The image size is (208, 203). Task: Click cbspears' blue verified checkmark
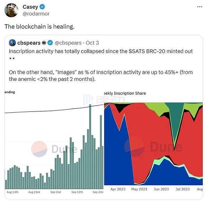pyautogui.click(x=50, y=43)
